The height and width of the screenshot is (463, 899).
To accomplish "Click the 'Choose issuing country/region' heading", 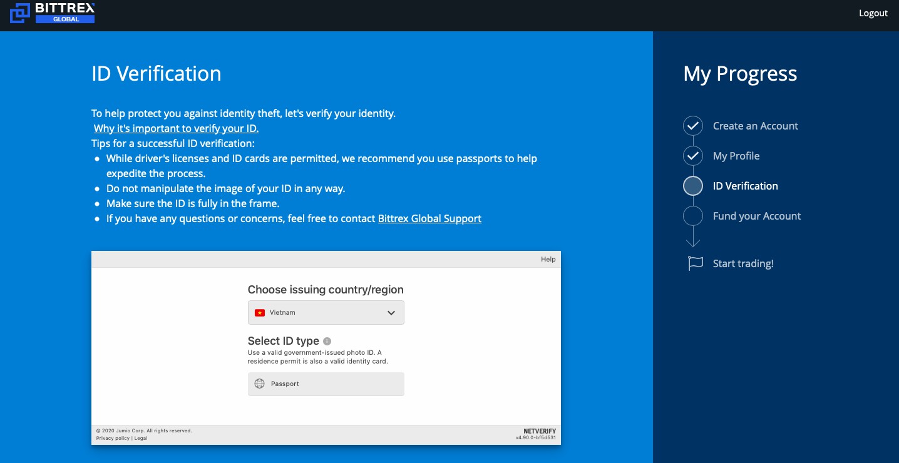I will click(x=326, y=290).
